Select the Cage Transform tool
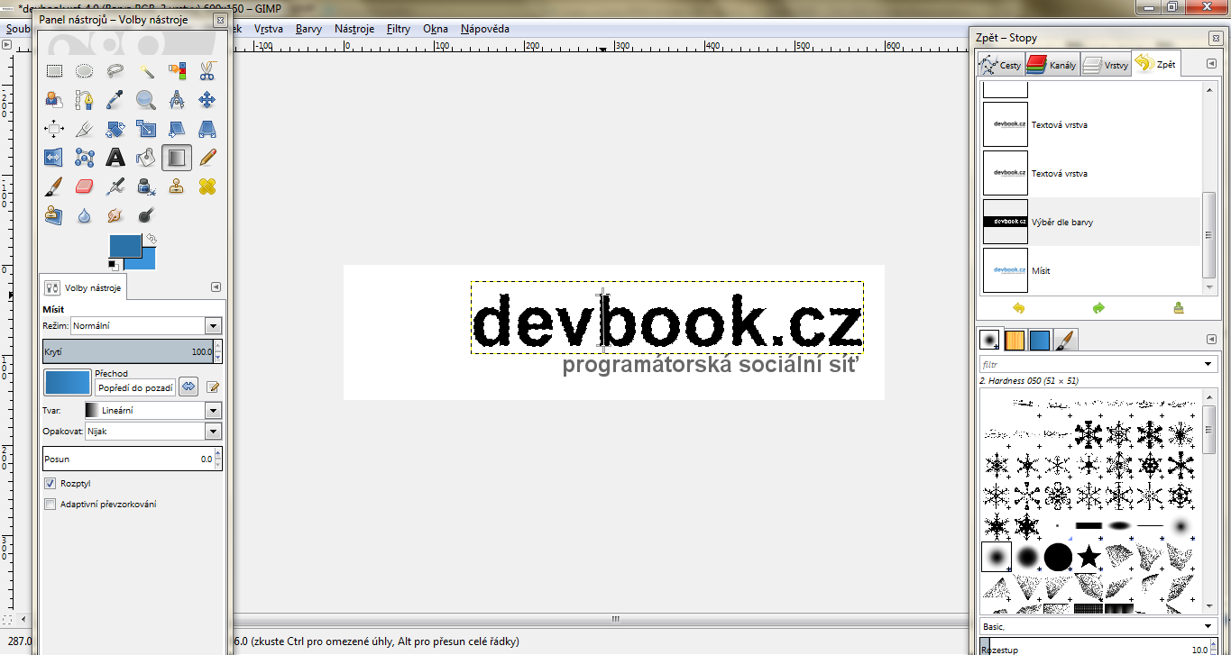Image resolution: width=1231 pixels, height=655 pixels. point(85,158)
